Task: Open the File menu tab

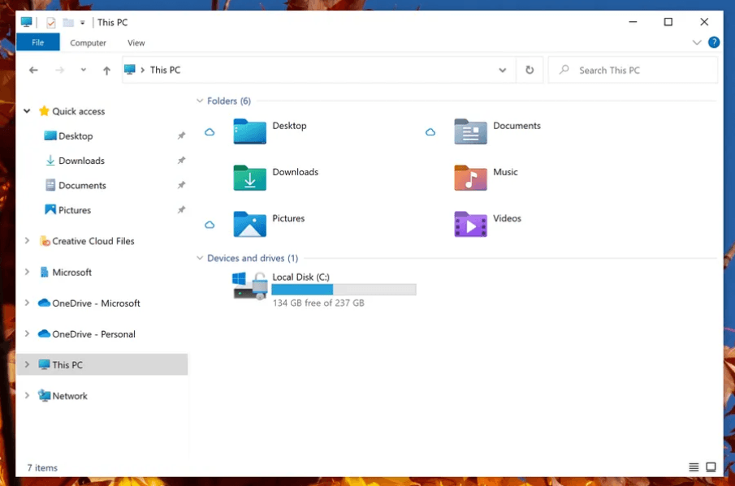Action: pyautogui.click(x=38, y=42)
